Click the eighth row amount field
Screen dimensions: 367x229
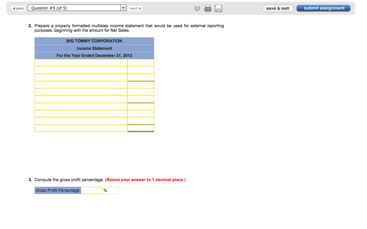tap(141, 114)
